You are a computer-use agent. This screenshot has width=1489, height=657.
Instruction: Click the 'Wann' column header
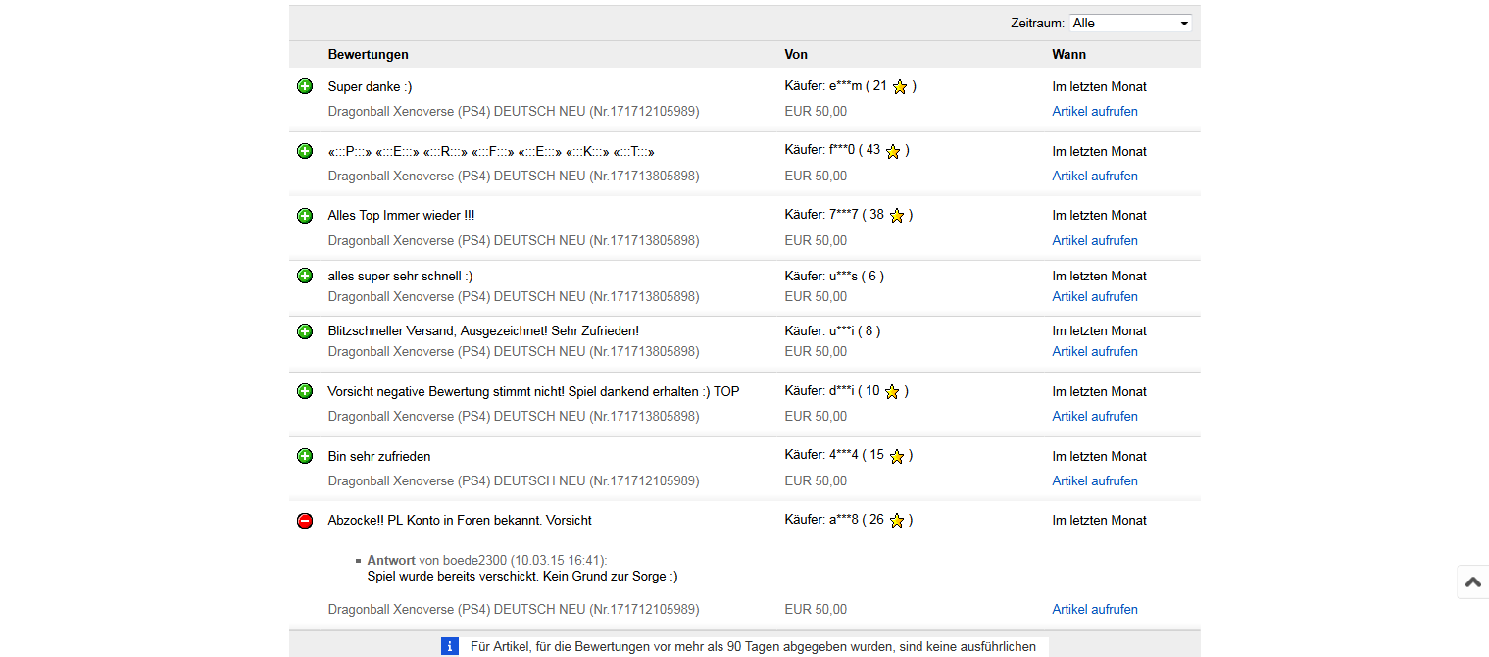pos(1068,55)
